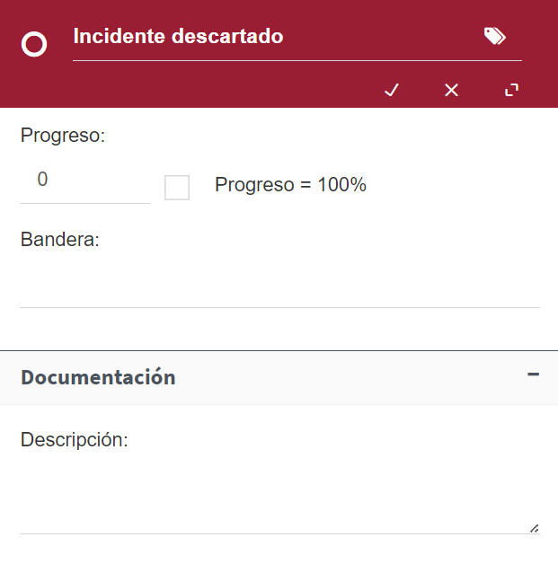Select the progress value 0

pos(42,179)
